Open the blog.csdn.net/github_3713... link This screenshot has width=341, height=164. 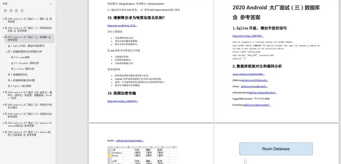[122, 25]
